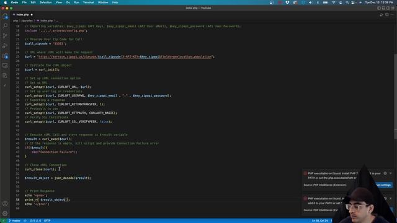Image resolution: width=397 pixels, height=223 pixels.
Task: Click the Open settings button in notification
Action: coord(383,185)
